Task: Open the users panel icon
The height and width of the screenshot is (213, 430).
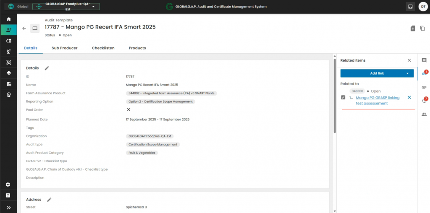Action: pos(424,114)
